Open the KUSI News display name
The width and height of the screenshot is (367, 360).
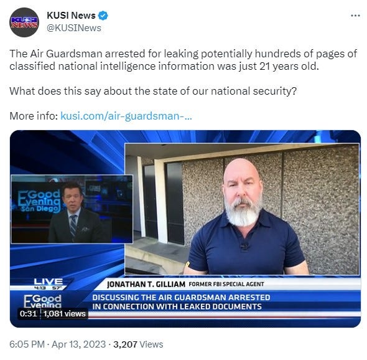point(71,16)
